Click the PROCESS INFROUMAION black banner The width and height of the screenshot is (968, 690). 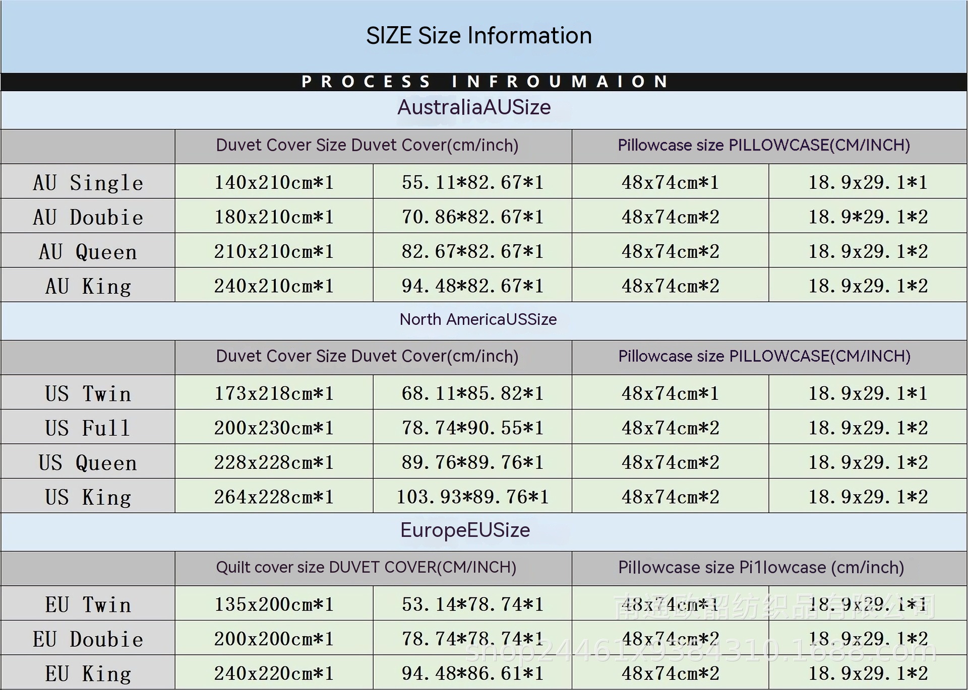pyautogui.click(x=484, y=82)
